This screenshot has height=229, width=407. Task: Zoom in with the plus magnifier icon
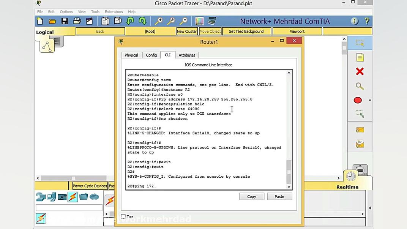click(x=158, y=21)
